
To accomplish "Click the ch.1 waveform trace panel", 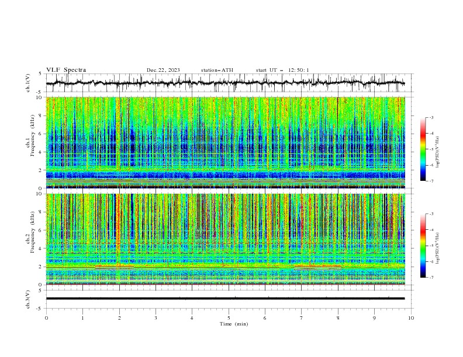I will [230, 83].
